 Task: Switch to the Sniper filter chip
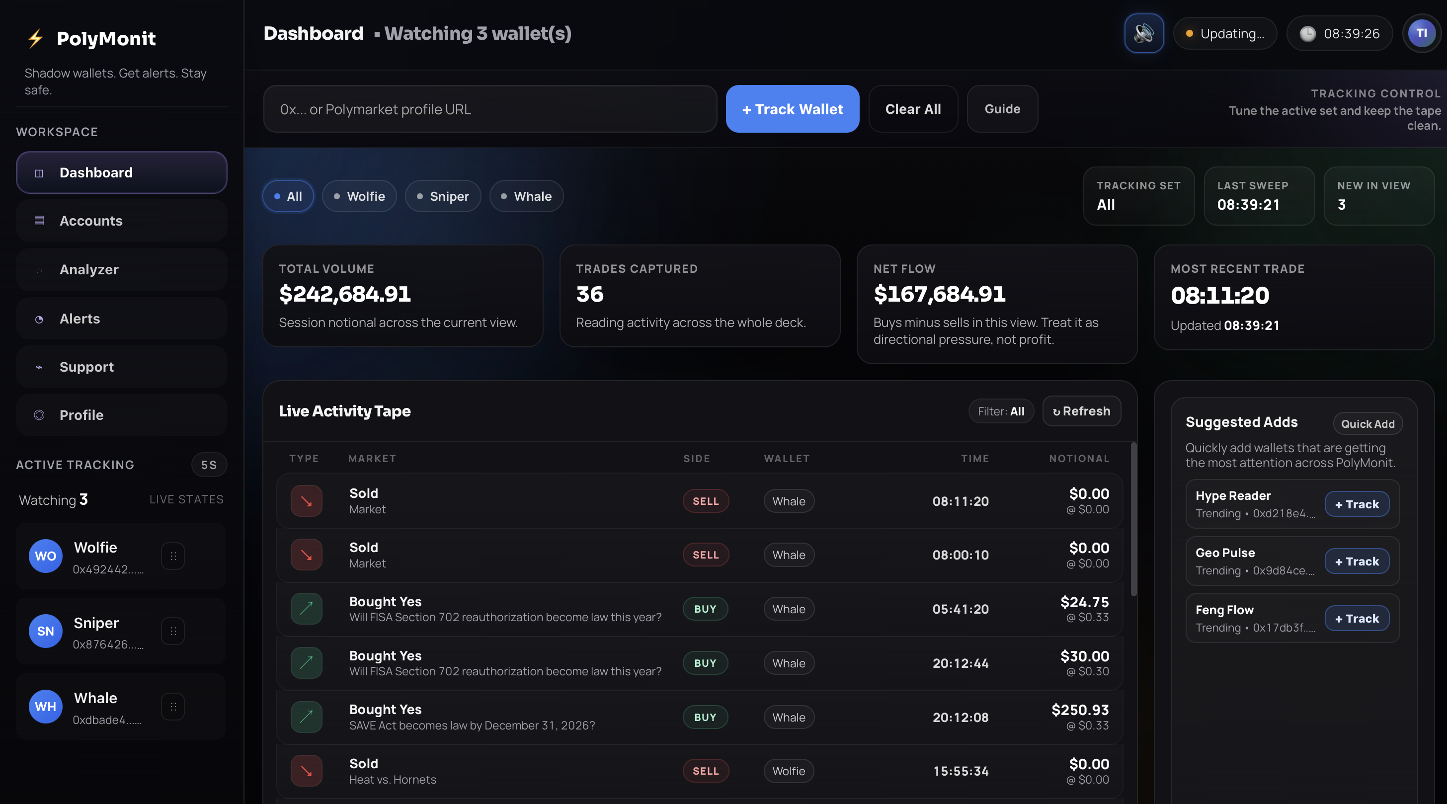point(443,196)
